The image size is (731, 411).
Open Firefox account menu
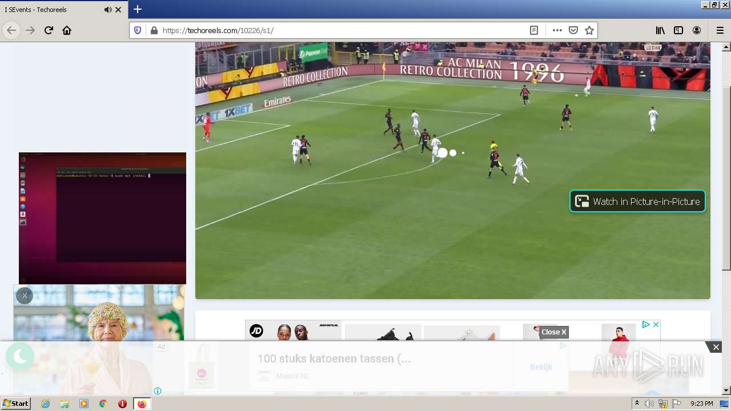pos(697,30)
